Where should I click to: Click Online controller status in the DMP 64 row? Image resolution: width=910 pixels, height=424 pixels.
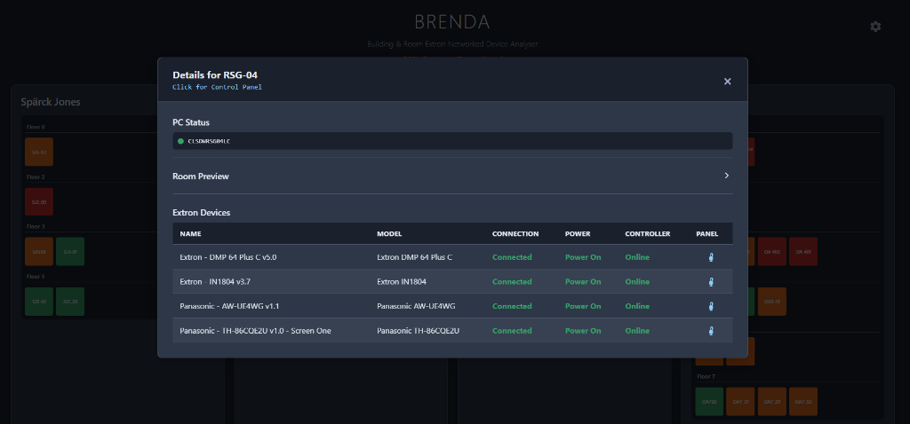(x=637, y=257)
